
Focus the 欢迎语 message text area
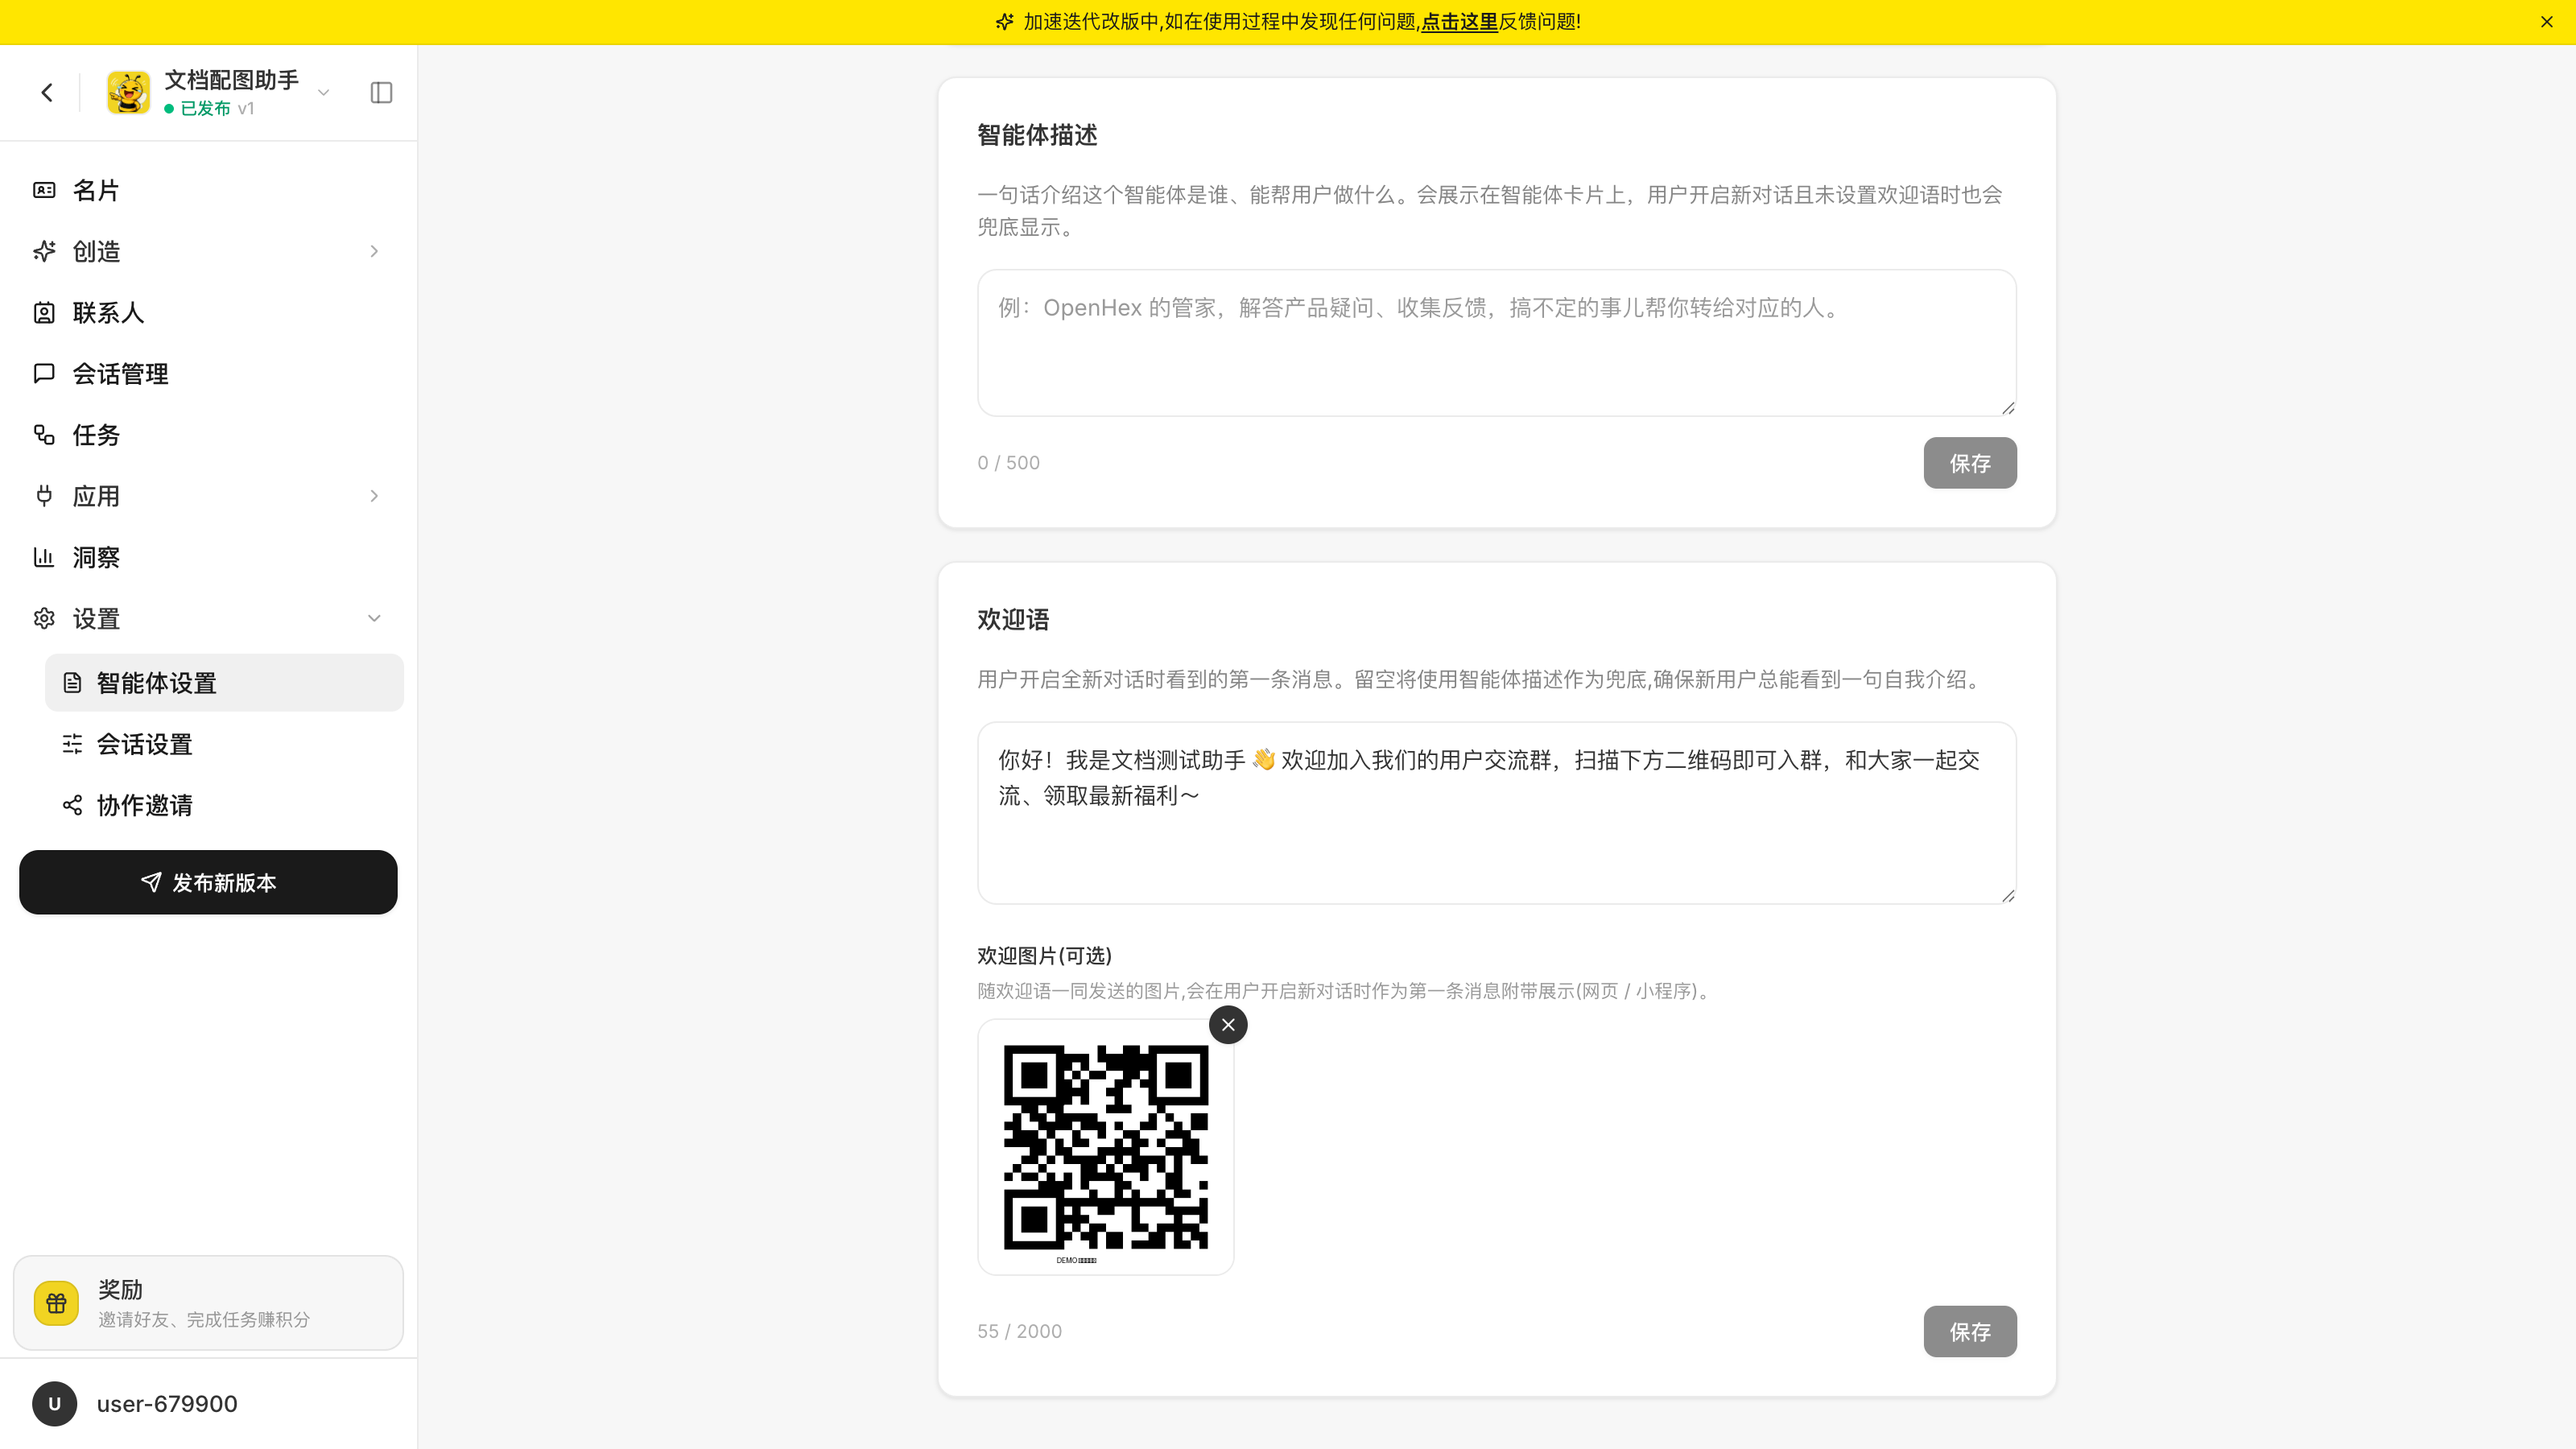(1496, 813)
